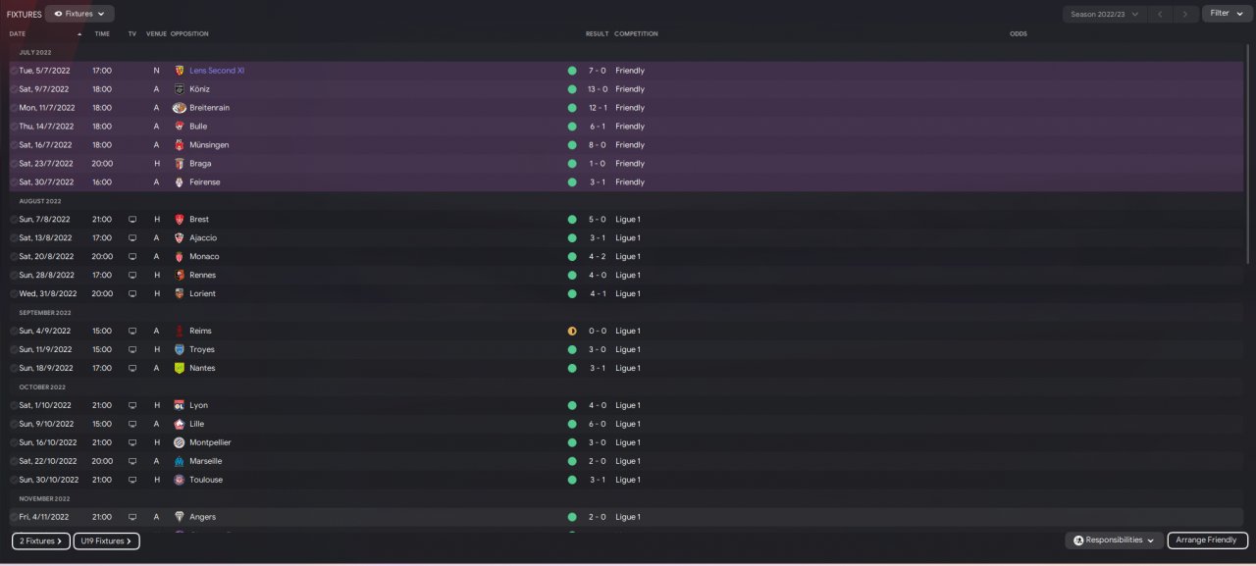Click the green win indicator for Lille
The image size is (1256, 566).
(572, 424)
